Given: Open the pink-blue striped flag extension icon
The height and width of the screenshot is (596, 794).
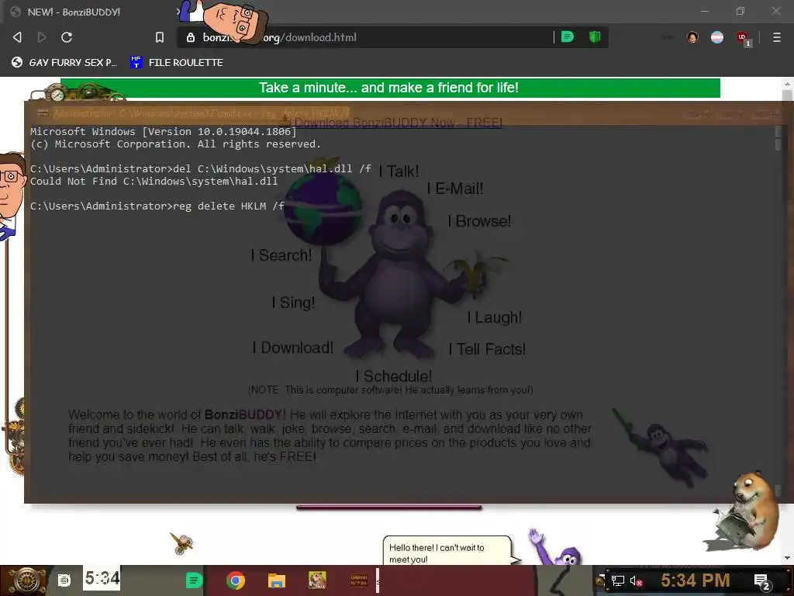Looking at the screenshot, I should pyautogui.click(x=717, y=37).
